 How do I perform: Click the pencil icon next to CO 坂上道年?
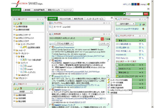point(143,48)
